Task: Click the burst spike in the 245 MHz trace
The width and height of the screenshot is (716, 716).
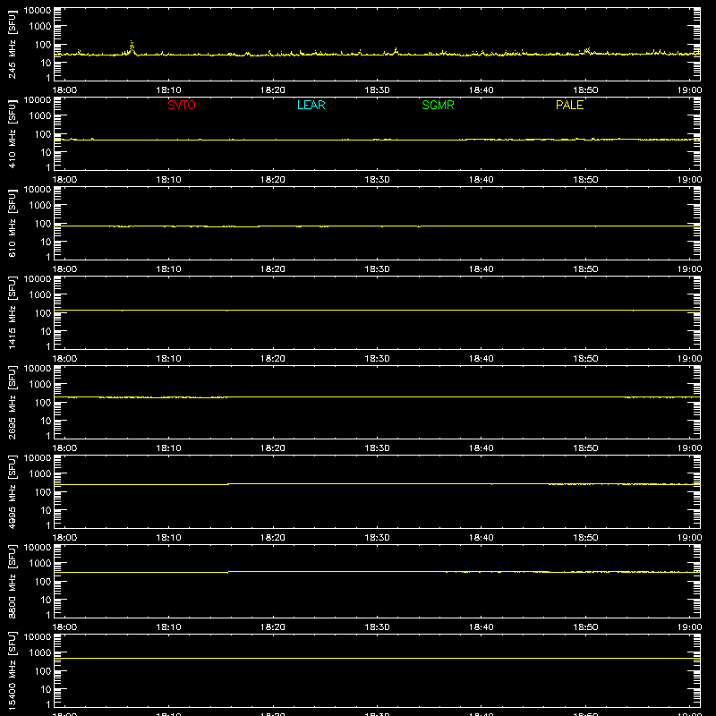Action: coord(132,47)
